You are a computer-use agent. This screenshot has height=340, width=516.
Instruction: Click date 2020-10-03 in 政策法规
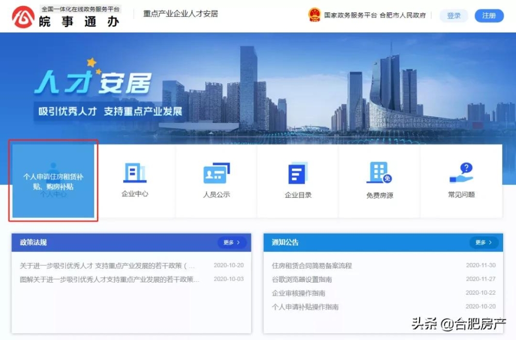229,279
